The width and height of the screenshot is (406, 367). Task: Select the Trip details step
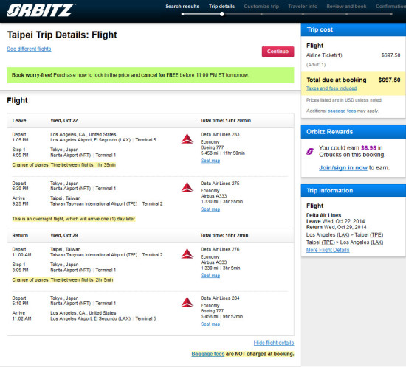tap(221, 7)
